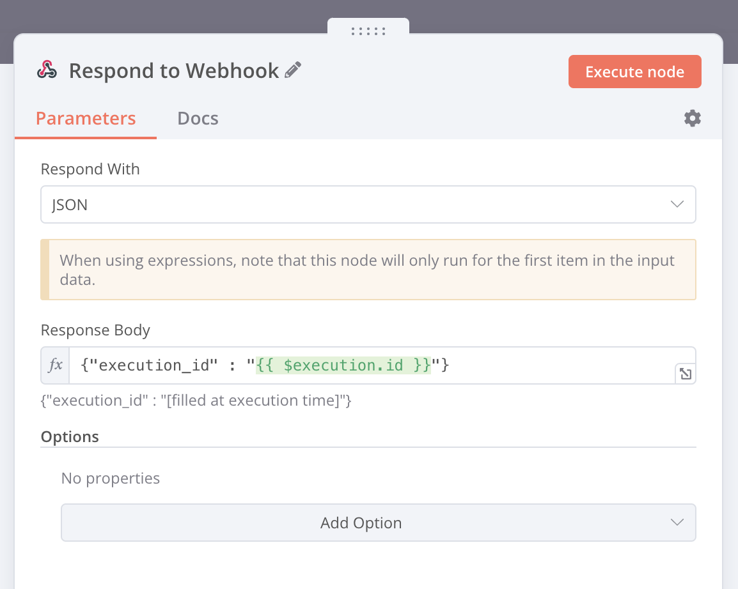Click the No properties placeholder text

111,478
